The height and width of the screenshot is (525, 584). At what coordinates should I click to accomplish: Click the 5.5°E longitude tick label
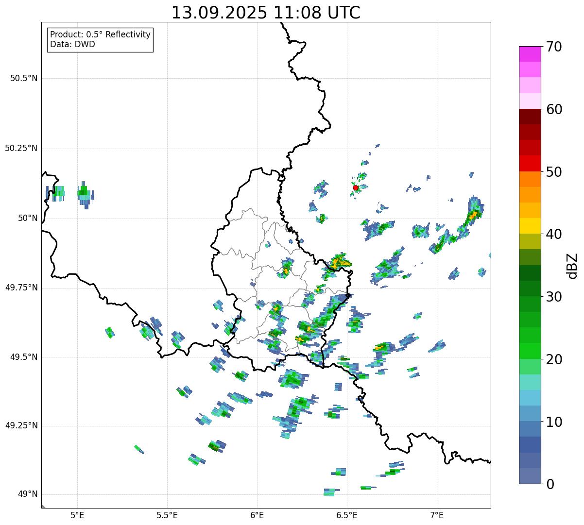(x=167, y=515)
